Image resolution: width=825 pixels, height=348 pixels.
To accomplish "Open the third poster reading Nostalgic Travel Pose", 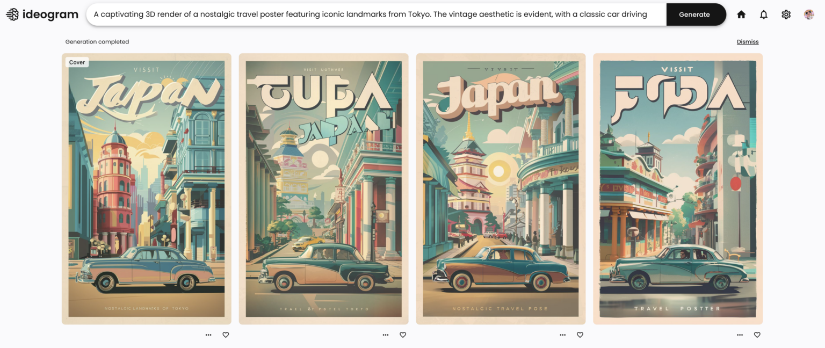I will 501,189.
